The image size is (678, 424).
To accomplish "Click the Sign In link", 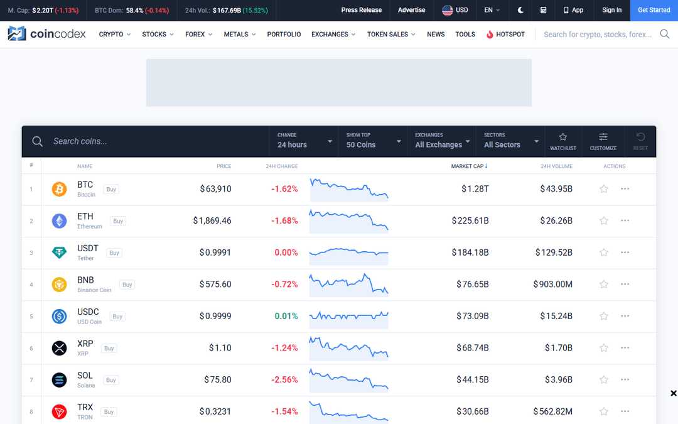I will [x=612, y=10].
